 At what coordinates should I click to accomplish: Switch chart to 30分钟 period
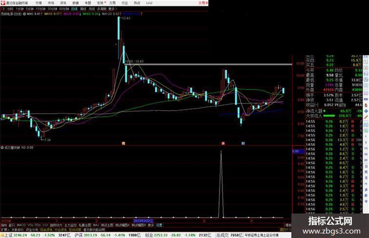[52, 9]
